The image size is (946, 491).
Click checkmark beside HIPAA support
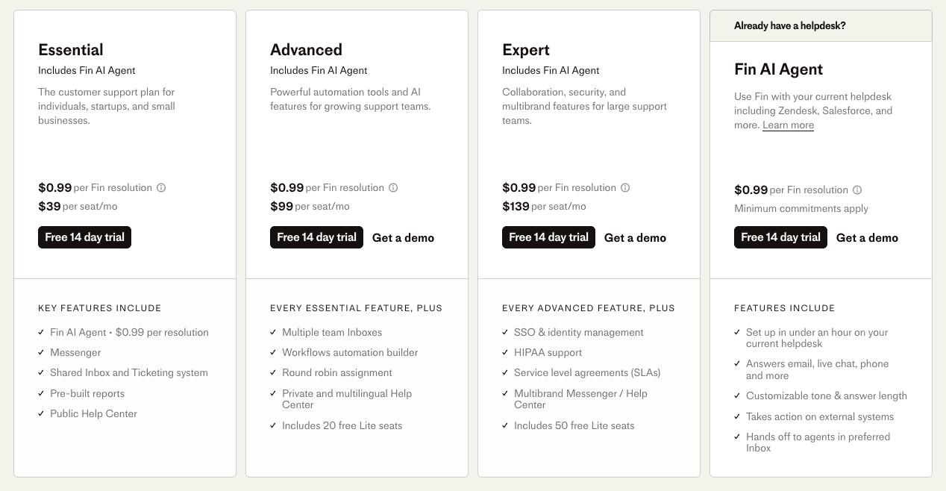point(505,352)
